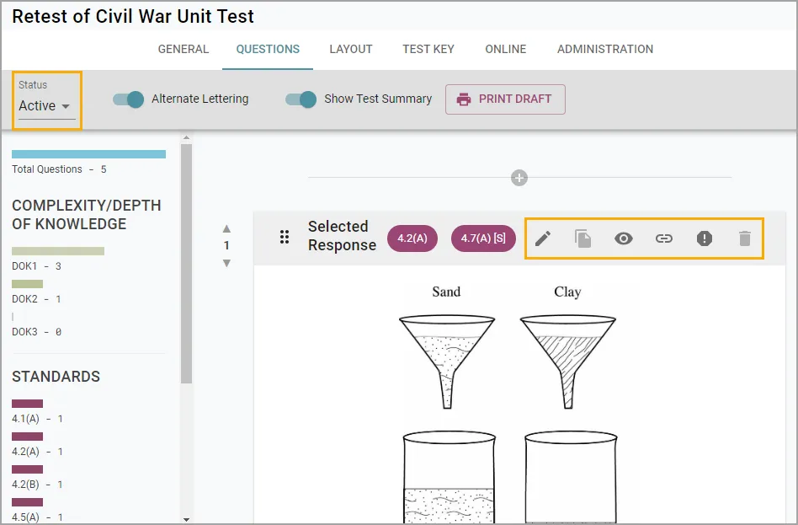Click the up arrow to move question earlier
This screenshot has width=798, height=525.
(x=226, y=226)
